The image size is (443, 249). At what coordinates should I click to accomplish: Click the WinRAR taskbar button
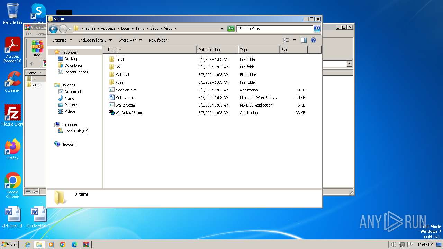(86, 245)
